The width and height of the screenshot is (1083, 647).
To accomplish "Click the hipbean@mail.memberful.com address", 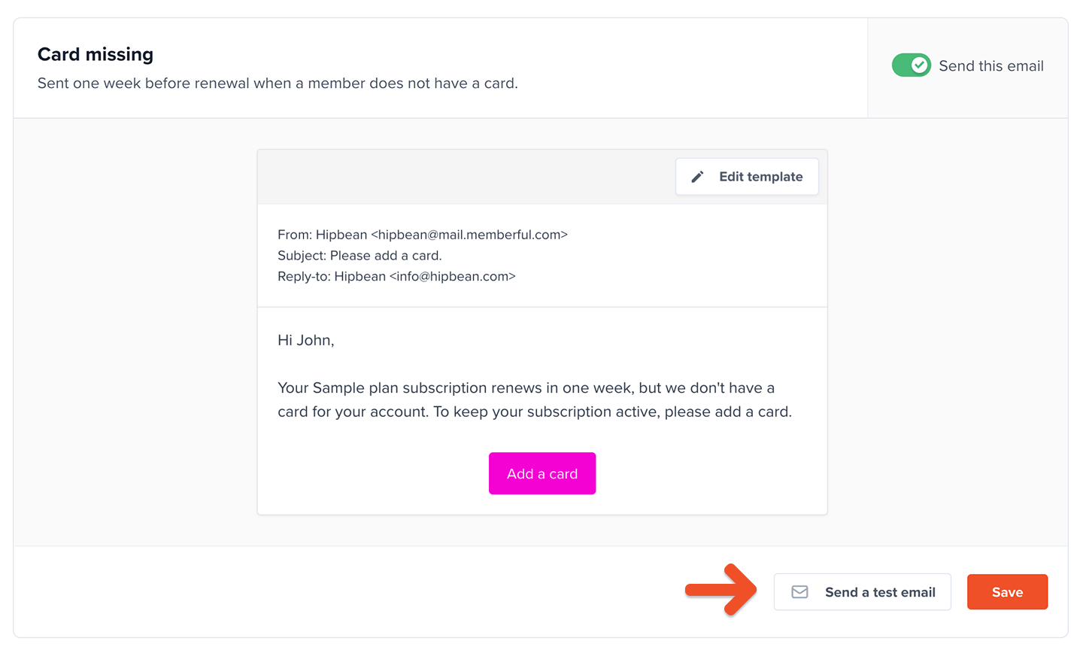I will (x=469, y=235).
